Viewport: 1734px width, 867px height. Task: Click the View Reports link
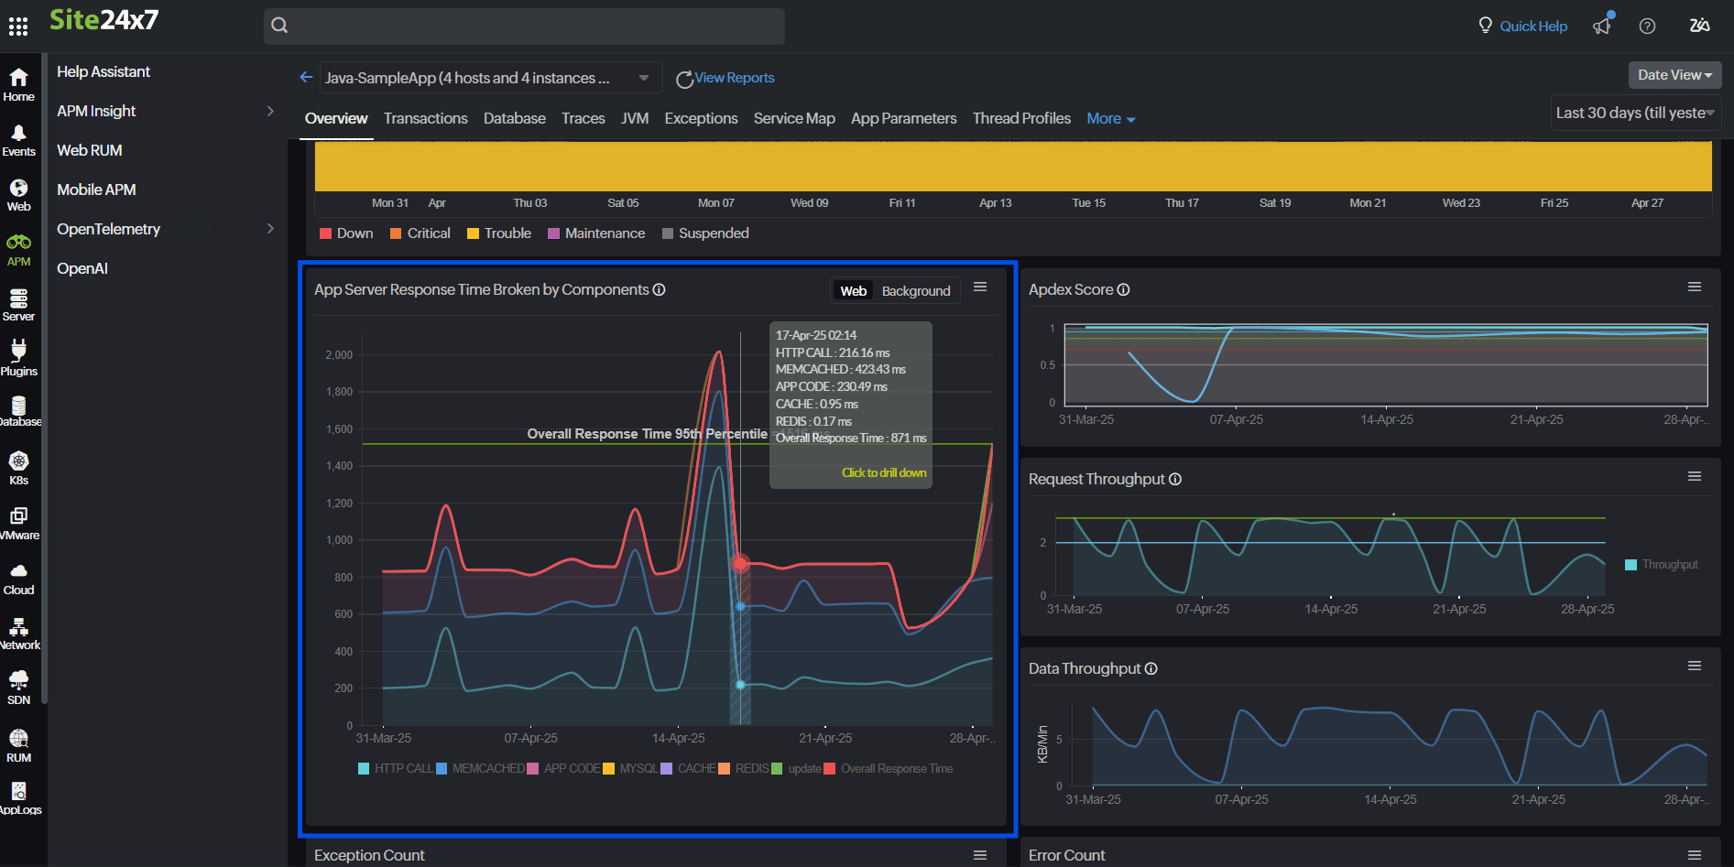click(733, 78)
